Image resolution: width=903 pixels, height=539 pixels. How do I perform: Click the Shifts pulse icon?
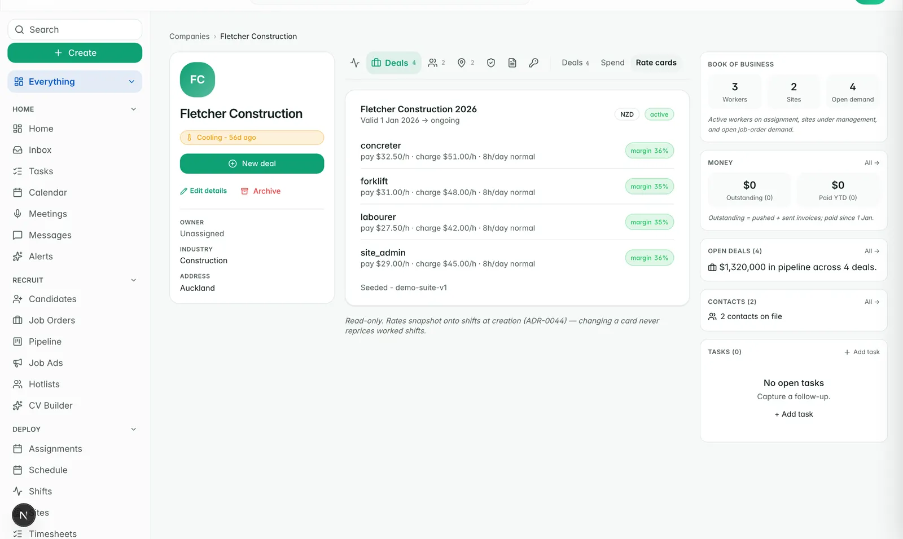(17, 492)
